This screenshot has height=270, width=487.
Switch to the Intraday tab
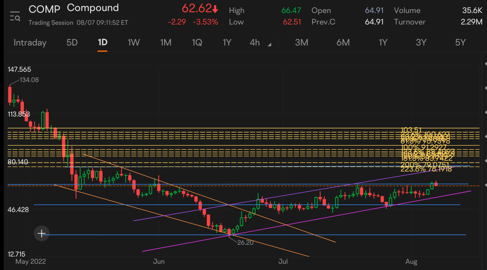click(x=30, y=43)
